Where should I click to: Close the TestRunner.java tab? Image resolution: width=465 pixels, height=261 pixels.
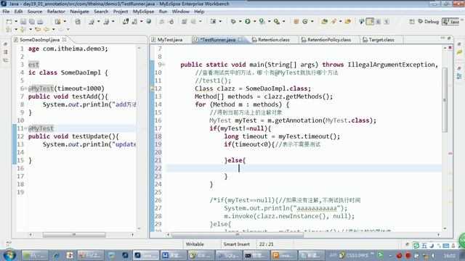pos(240,39)
